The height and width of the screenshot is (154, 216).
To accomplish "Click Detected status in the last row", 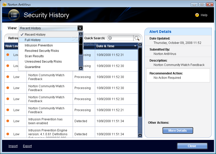I will (x=81, y=134).
